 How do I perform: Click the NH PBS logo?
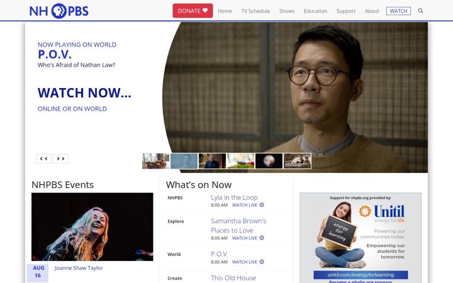pyautogui.click(x=59, y=11)
